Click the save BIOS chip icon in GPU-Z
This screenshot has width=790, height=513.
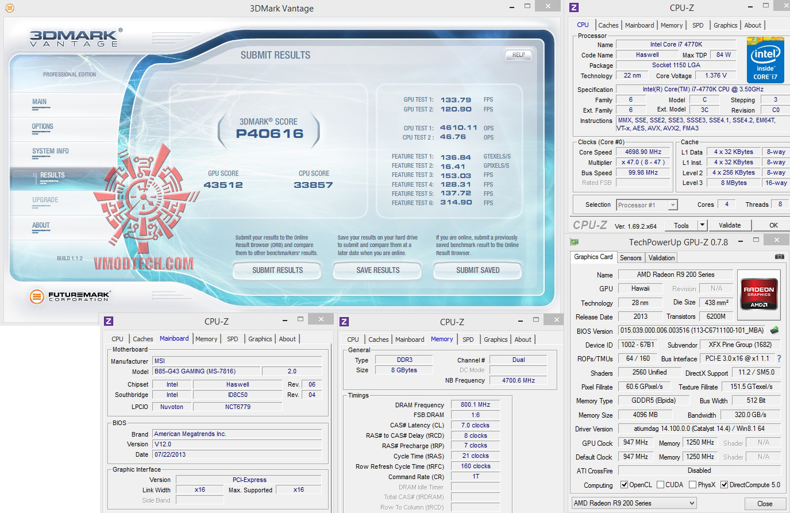coord(774,330)
